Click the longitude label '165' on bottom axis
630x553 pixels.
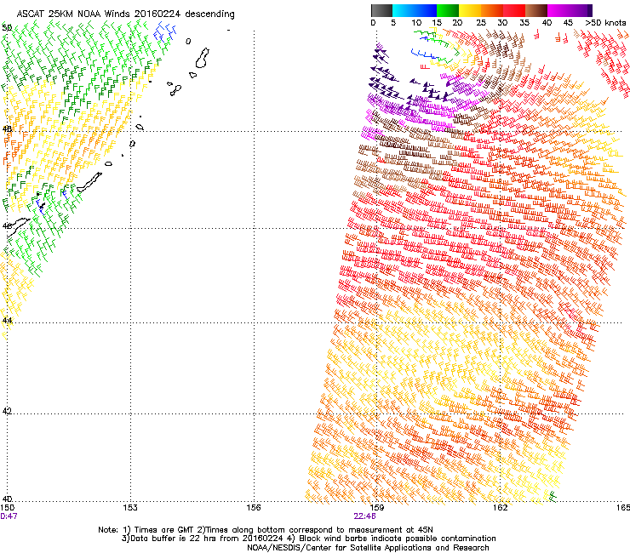[x=623, y=508]
